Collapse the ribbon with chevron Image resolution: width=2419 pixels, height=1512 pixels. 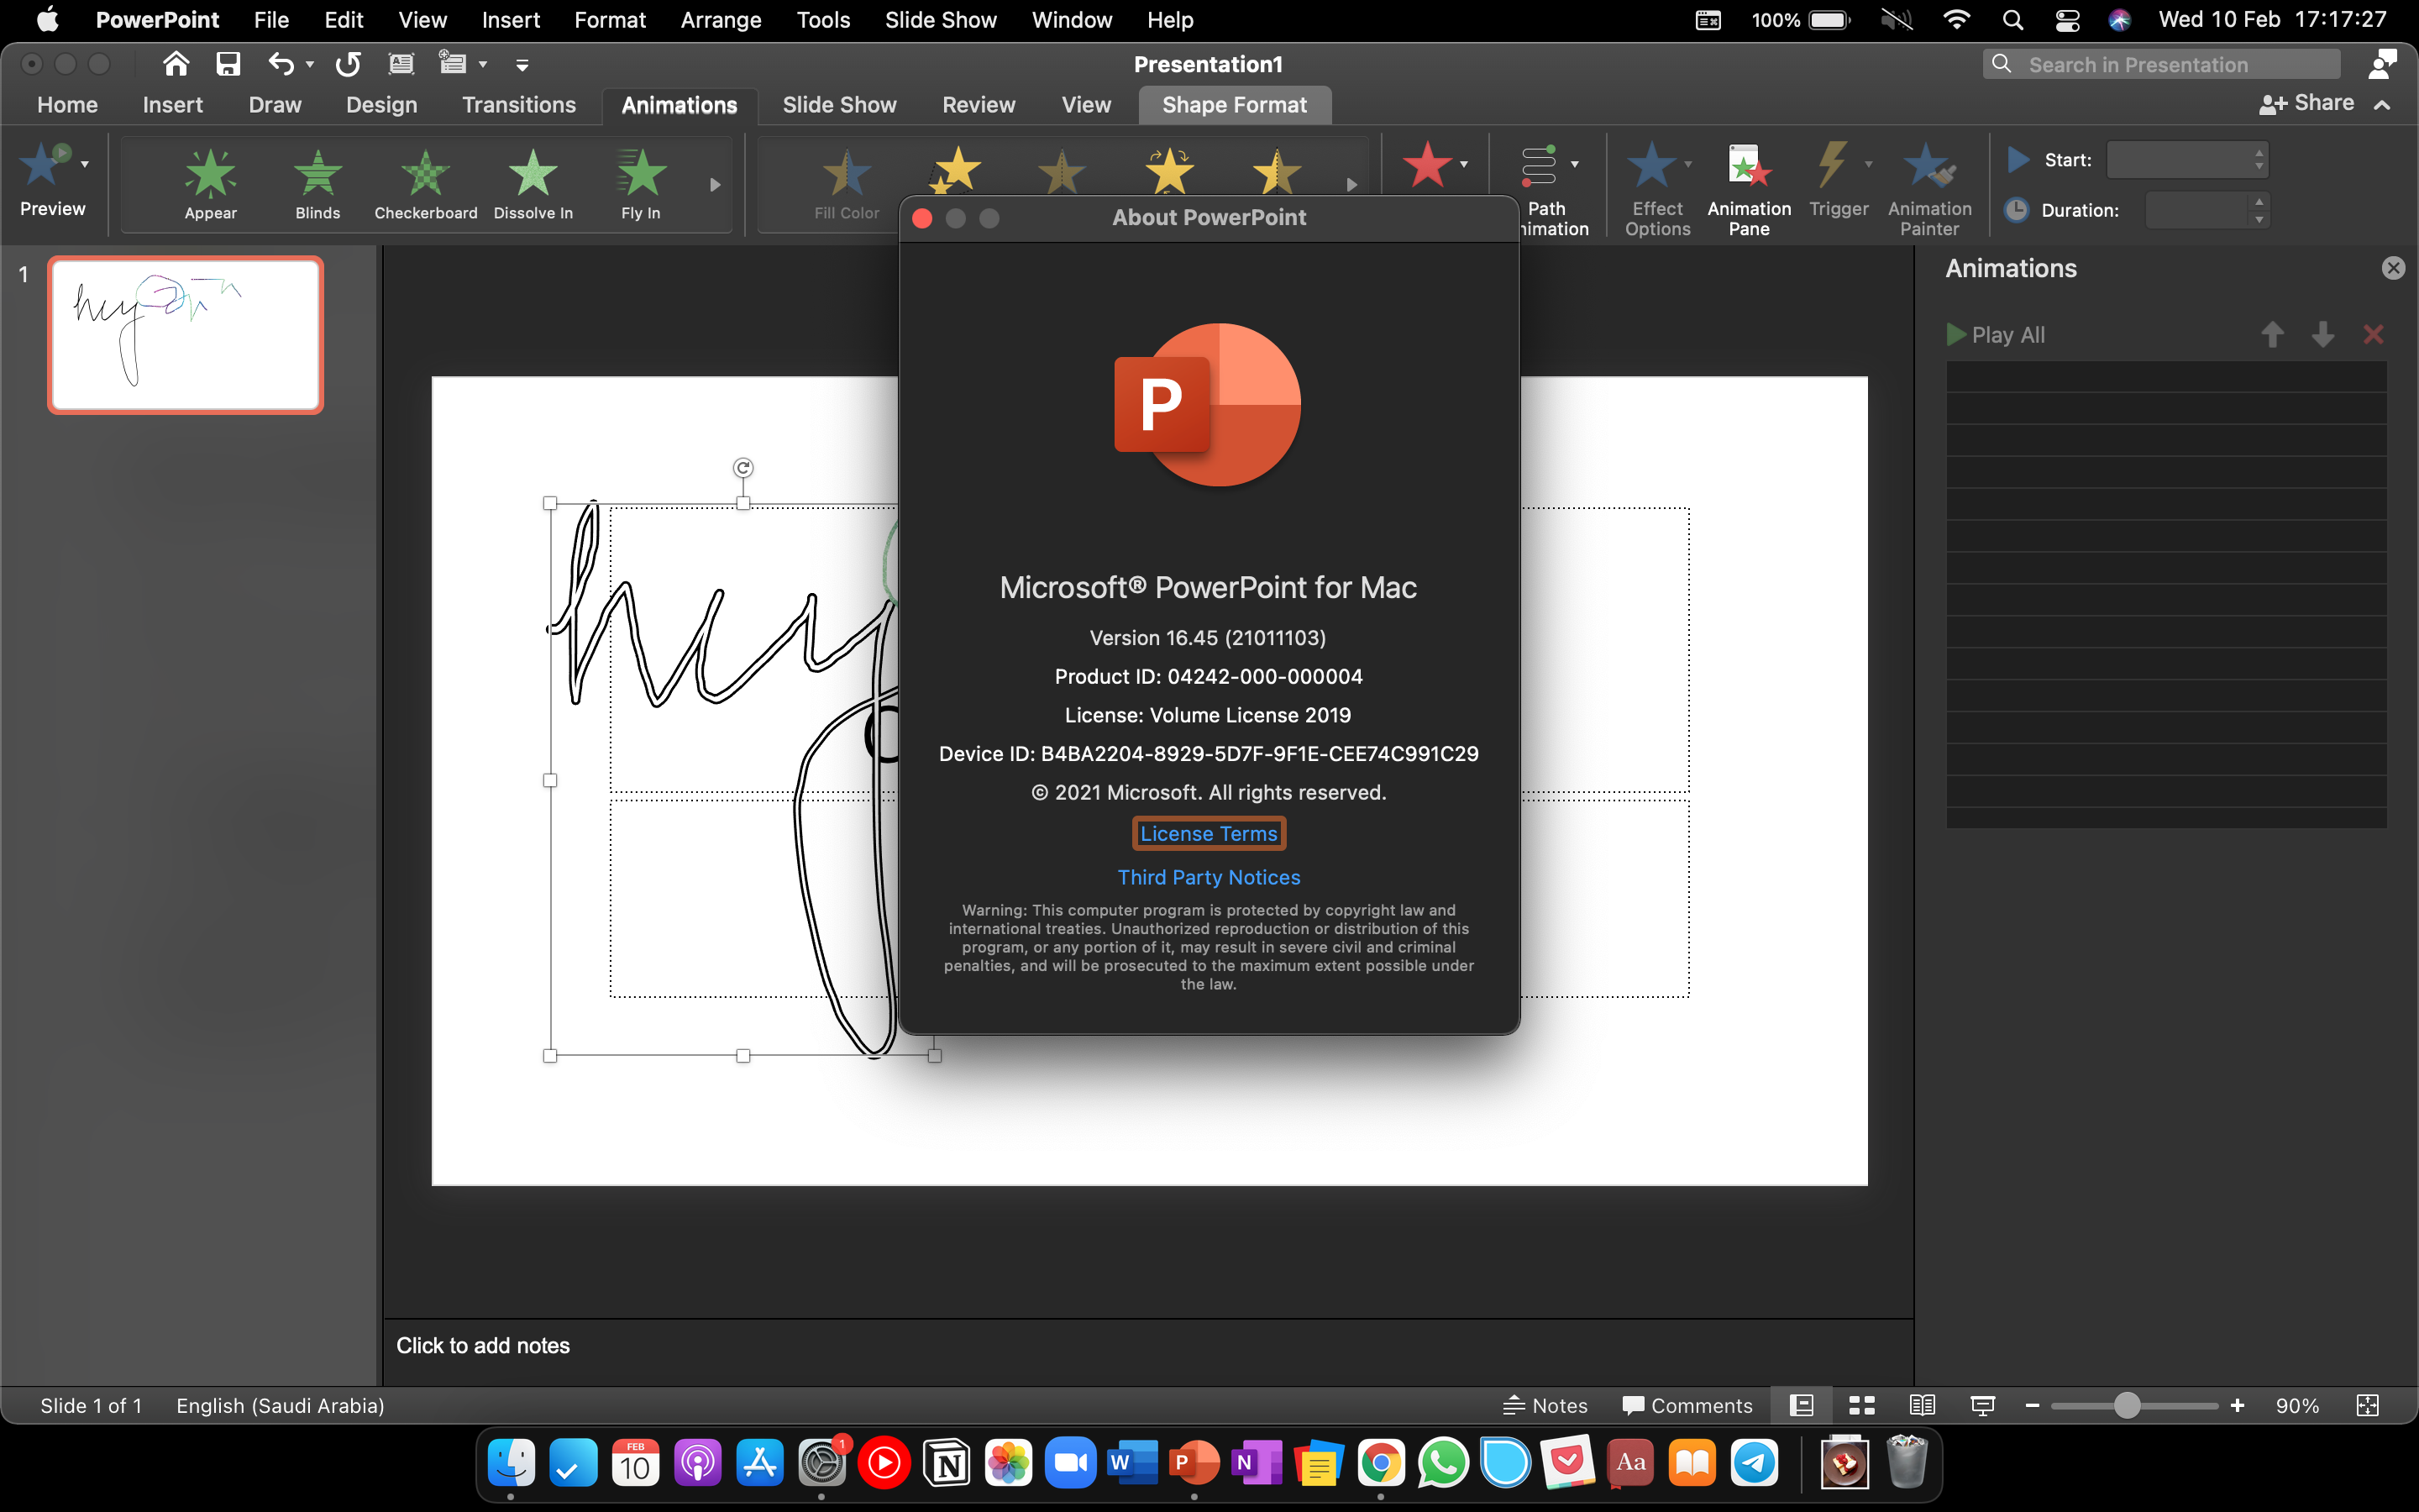click(x=2382, y=104)
